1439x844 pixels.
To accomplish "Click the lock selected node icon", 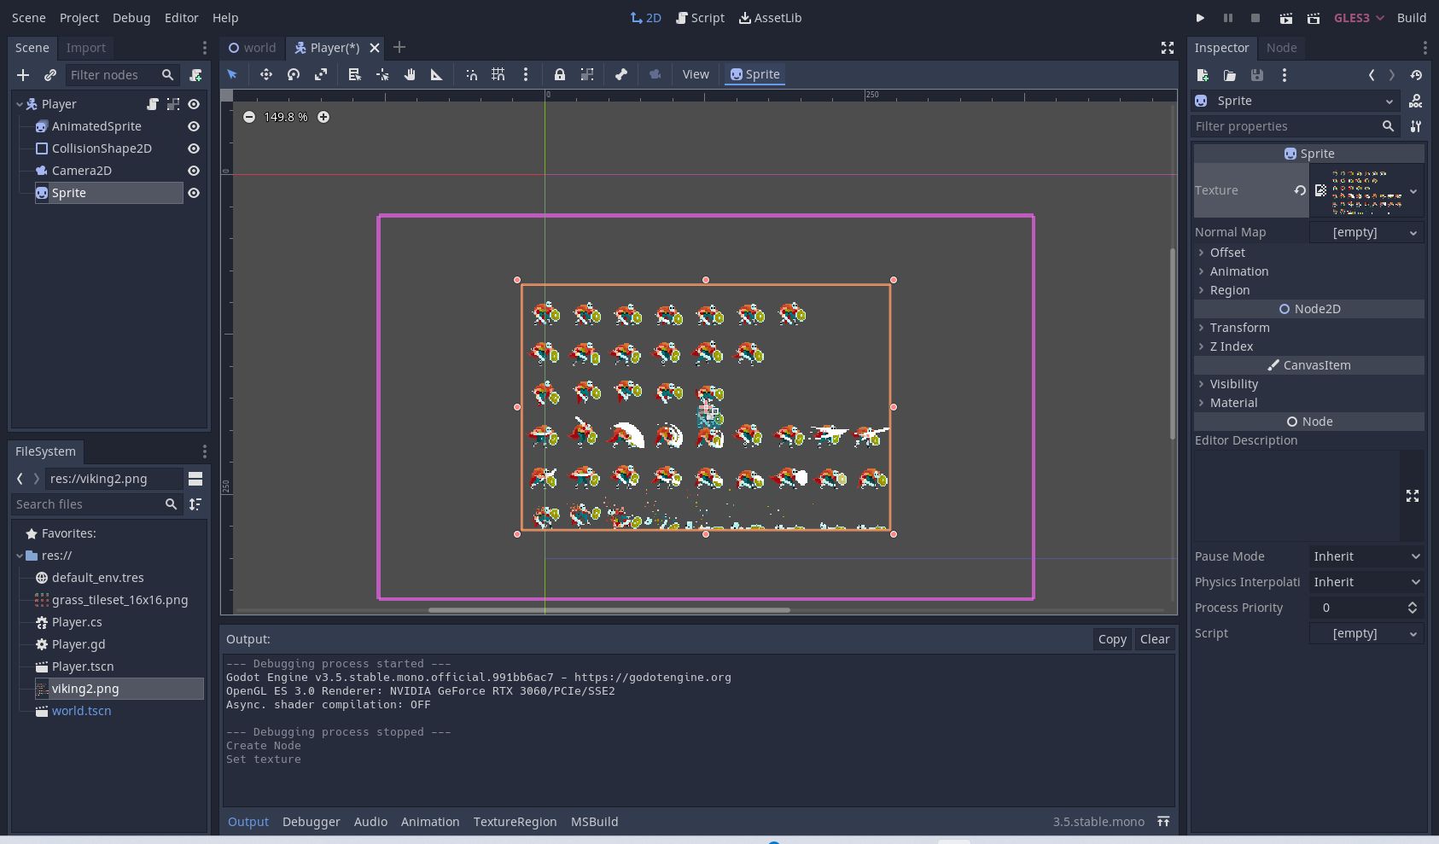I will 560,74.
